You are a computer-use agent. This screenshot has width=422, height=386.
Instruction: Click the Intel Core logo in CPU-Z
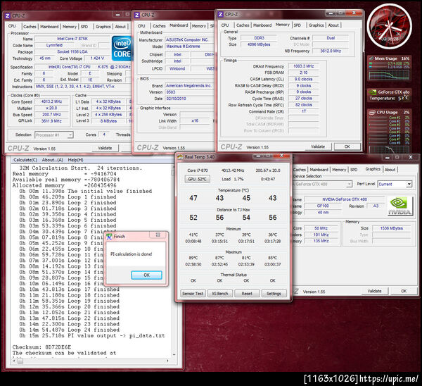(122, 49)
